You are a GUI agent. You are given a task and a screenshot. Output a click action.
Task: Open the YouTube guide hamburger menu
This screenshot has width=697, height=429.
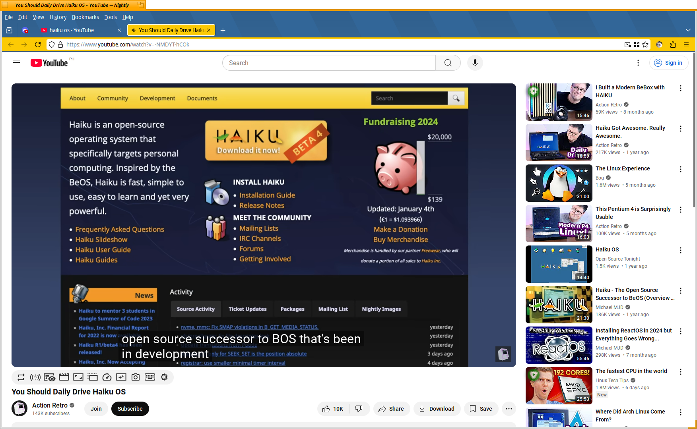[x=16, y=63]
